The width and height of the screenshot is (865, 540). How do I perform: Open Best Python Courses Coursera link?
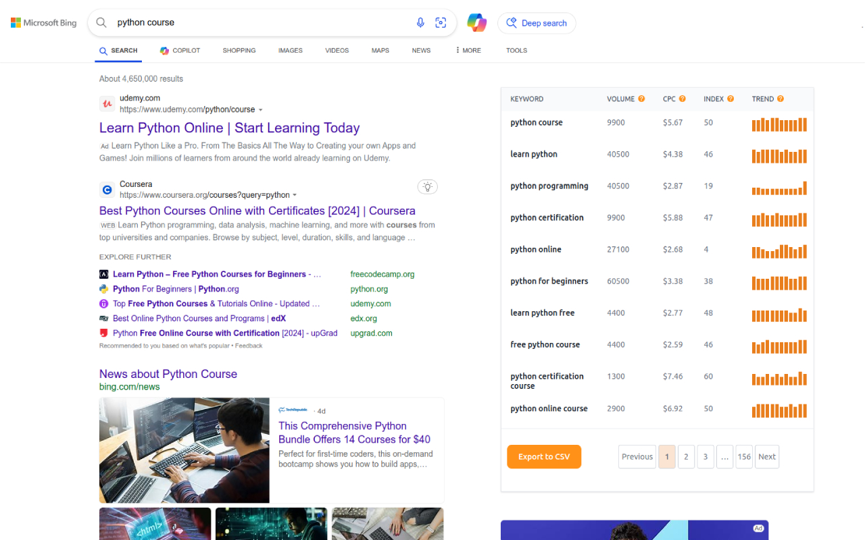point(257,211)
